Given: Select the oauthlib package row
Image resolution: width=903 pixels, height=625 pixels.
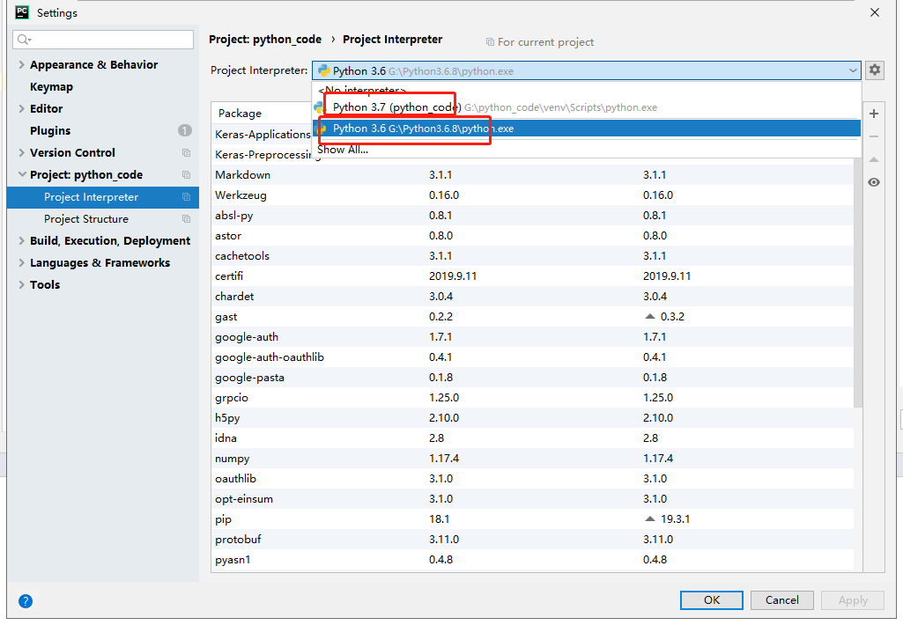Looking at the screenshot, I should pos(532,478).
